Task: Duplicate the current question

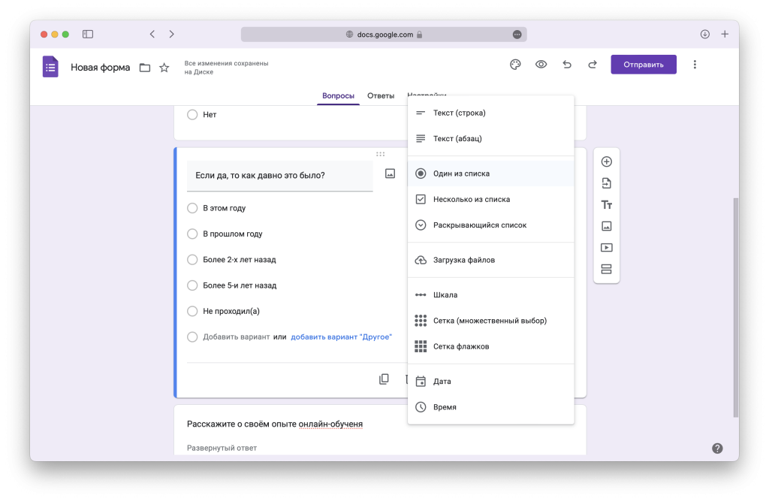Action: (x=384, y=379)
